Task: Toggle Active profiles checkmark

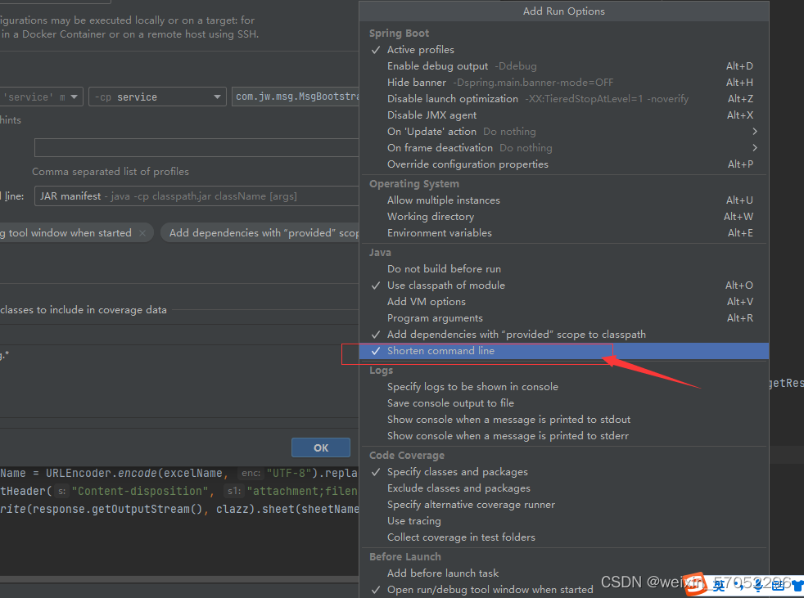Action: (x=420, y=49)
